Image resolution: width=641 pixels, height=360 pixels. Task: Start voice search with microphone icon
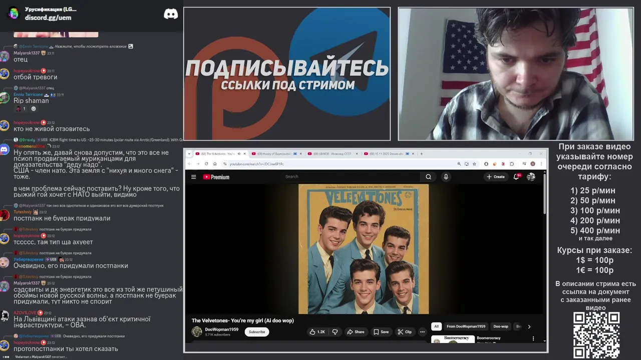click(x=446, y=176)
